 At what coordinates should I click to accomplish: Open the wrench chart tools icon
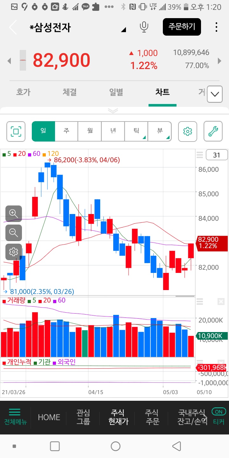(213, 131)
